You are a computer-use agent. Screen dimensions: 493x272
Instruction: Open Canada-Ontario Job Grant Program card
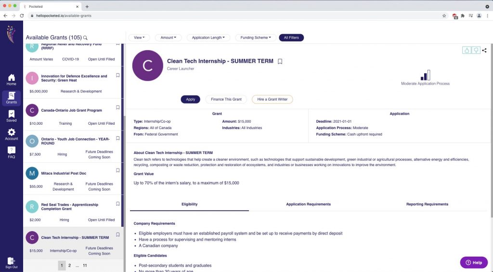[72, 115]
